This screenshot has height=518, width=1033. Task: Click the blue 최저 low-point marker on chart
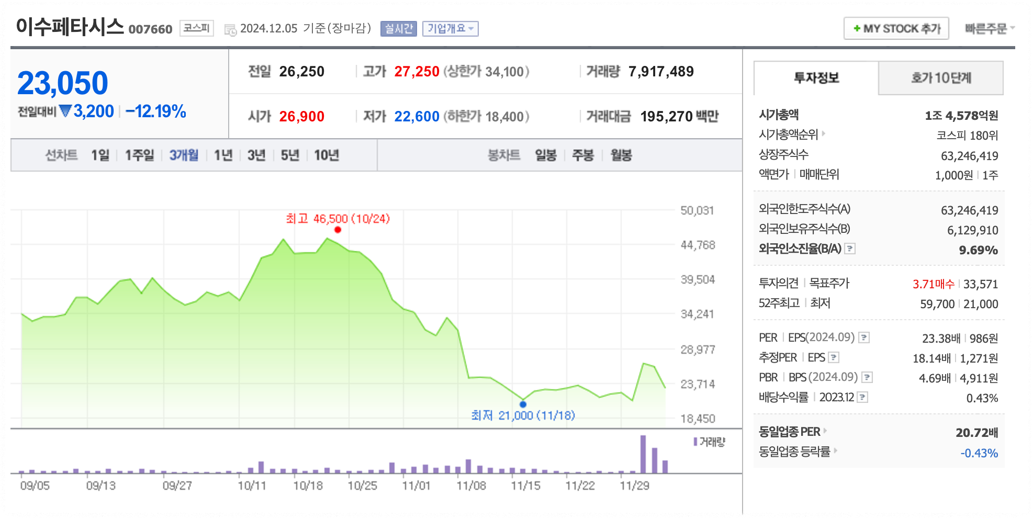click(523, 404)
